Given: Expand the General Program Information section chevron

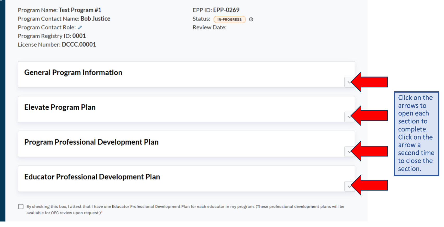Looking at the screenshot, I should pos(349,82).
